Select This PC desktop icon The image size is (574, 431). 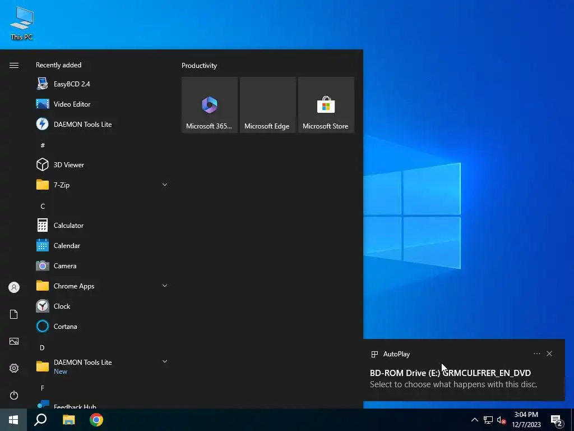coord(22,24)
